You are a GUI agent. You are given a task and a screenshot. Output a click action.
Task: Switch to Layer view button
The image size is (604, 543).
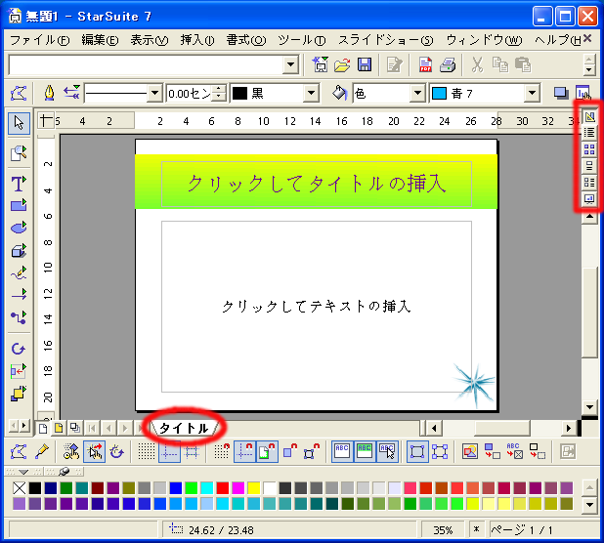coord(74,428)
